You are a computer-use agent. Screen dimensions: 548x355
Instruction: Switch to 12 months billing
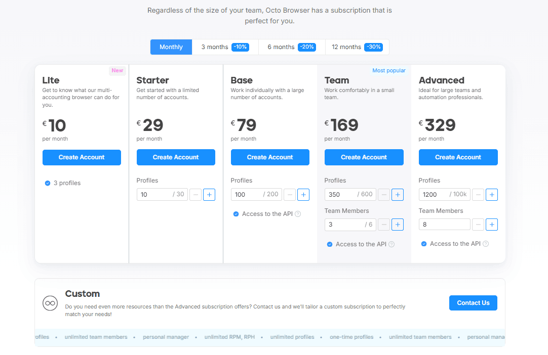(x=357, y=47)
